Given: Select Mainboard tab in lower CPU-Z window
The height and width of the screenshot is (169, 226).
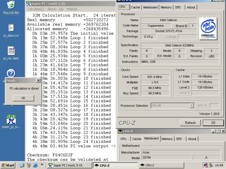Looking at the screenshot, I should [x=151, y=139].
